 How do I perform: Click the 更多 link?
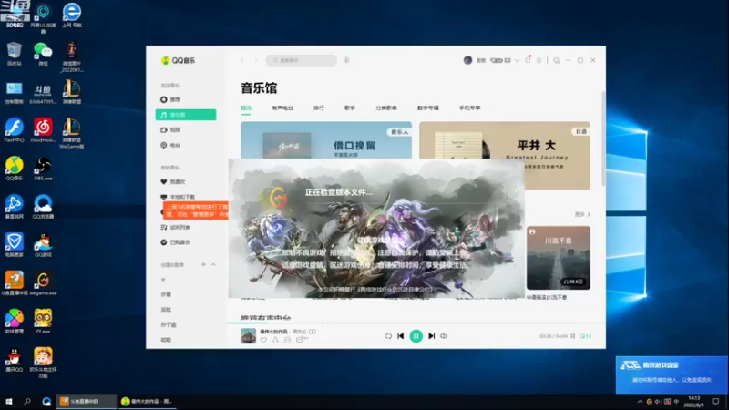(582, 214)
